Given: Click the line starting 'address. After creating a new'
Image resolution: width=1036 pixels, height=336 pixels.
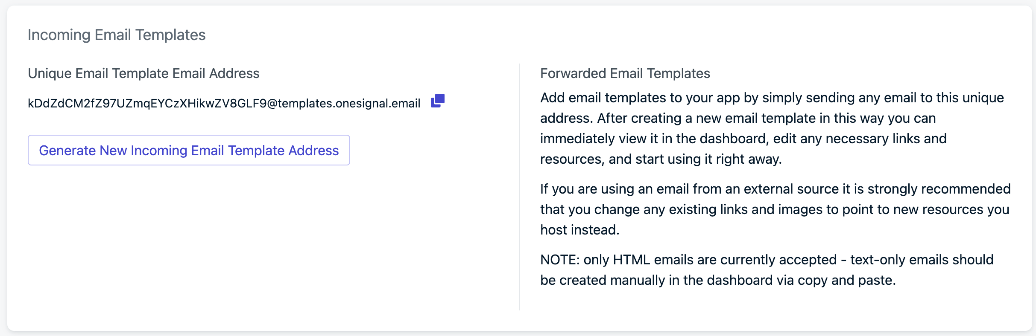Looking at the screenshot, I should tap(738, 118).
